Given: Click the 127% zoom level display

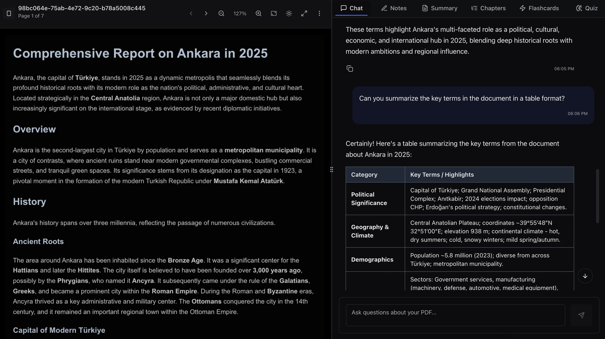Looking at the screenshot, I should tap(240, 14).
